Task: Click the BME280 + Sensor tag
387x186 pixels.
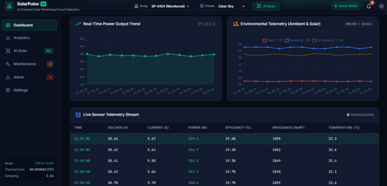Action: pyautogui.click(x=359, y=24)
